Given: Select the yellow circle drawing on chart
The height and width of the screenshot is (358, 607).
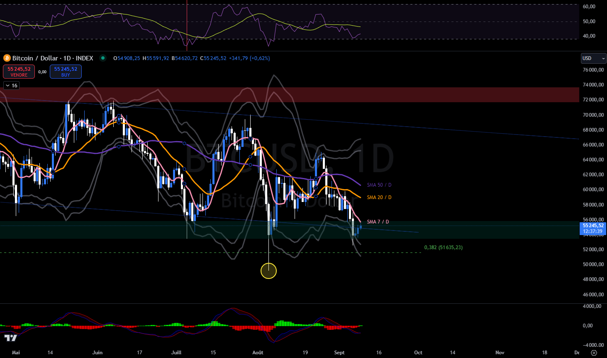Looking at the screenshot, I should tap(268, 271).
